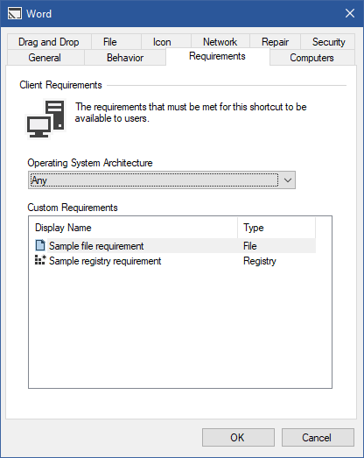Screen dimensions: 364x458
Task: Click the registry icon beside Sample registry requirement
Action: [40, 260]
